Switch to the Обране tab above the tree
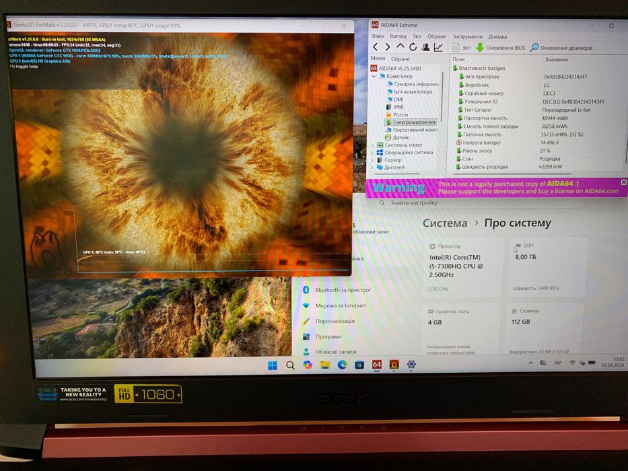 click(x=400, y=59)
